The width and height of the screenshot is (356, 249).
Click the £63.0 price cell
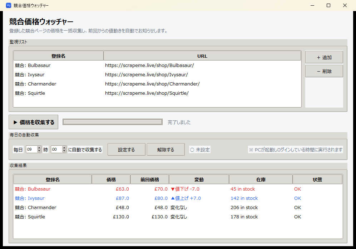122,189
